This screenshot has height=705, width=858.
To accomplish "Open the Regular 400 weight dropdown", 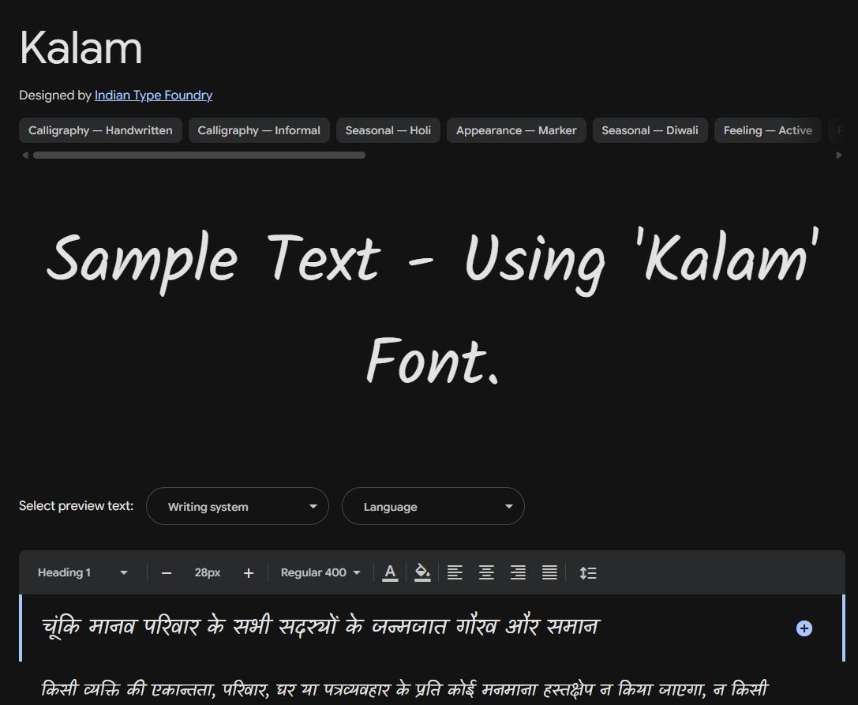I will (320, 572).
